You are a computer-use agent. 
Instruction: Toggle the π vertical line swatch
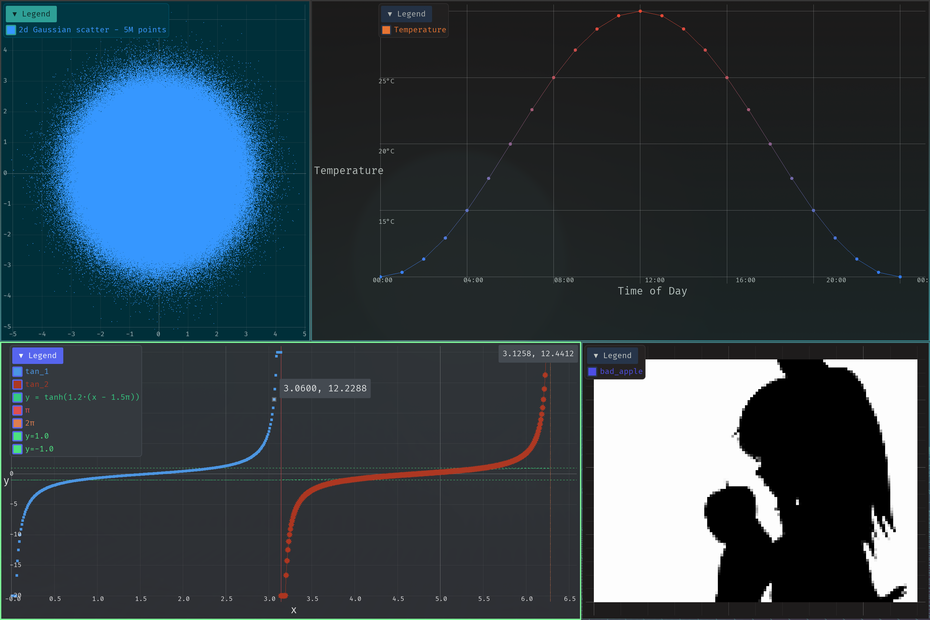17,410
